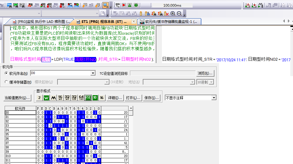The width and height of the screenshot is (293, 164).
Task: Click the 当前值更改 button
Action: [x=17, y=98]
